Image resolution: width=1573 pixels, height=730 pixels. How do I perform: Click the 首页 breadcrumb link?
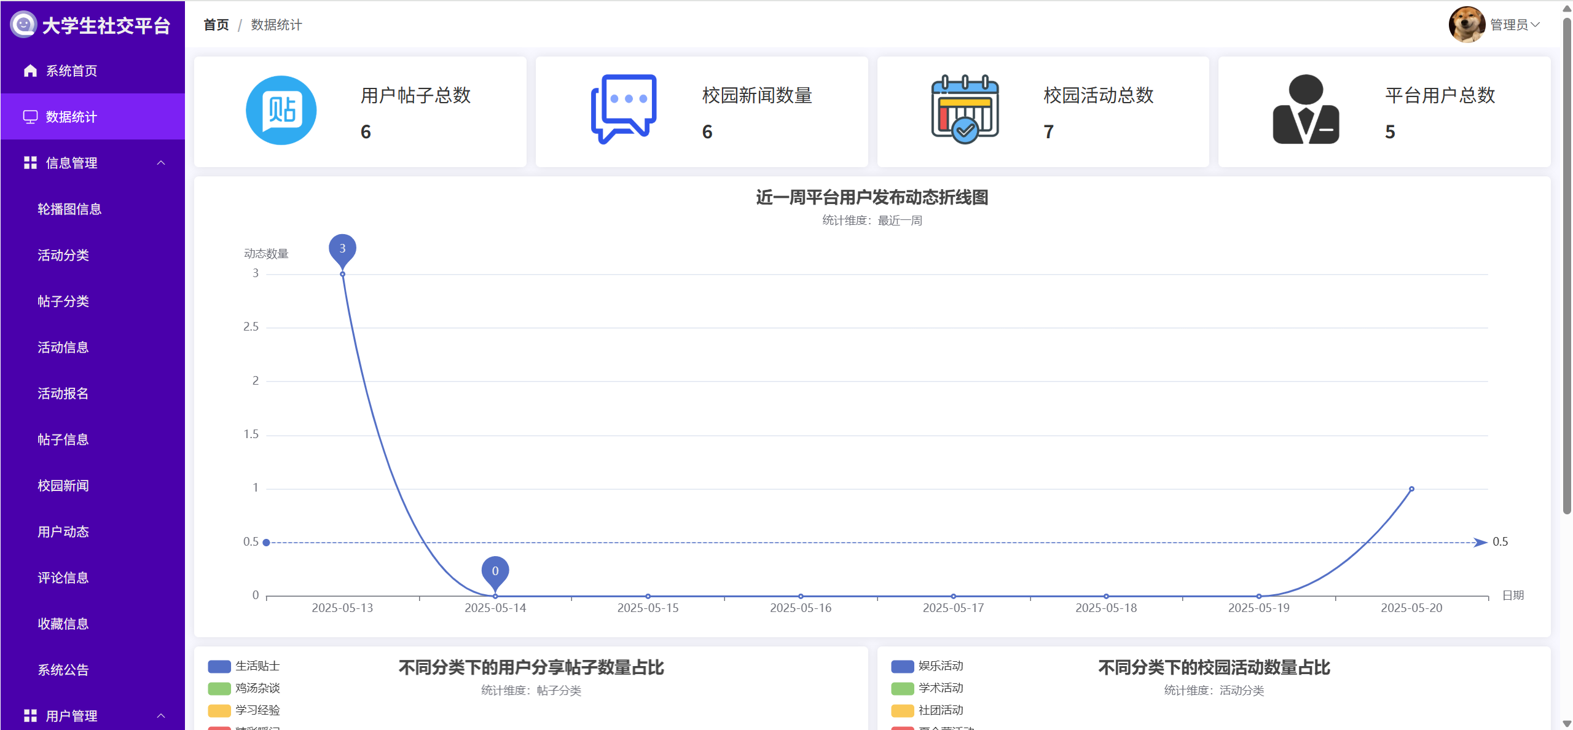pyautogui.click(x=216, y=25)
